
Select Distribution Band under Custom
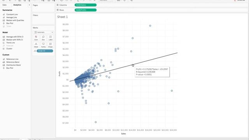point(13,65)
